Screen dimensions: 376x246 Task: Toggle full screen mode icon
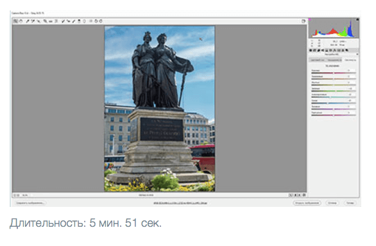click(x=303, y=21)
